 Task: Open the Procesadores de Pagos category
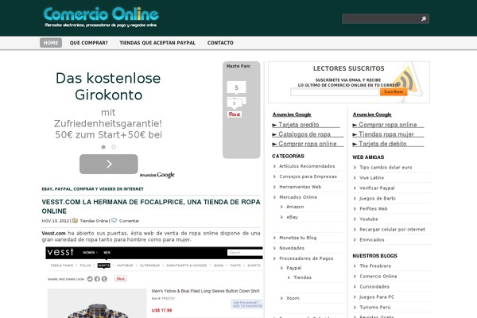coord(306,258)
